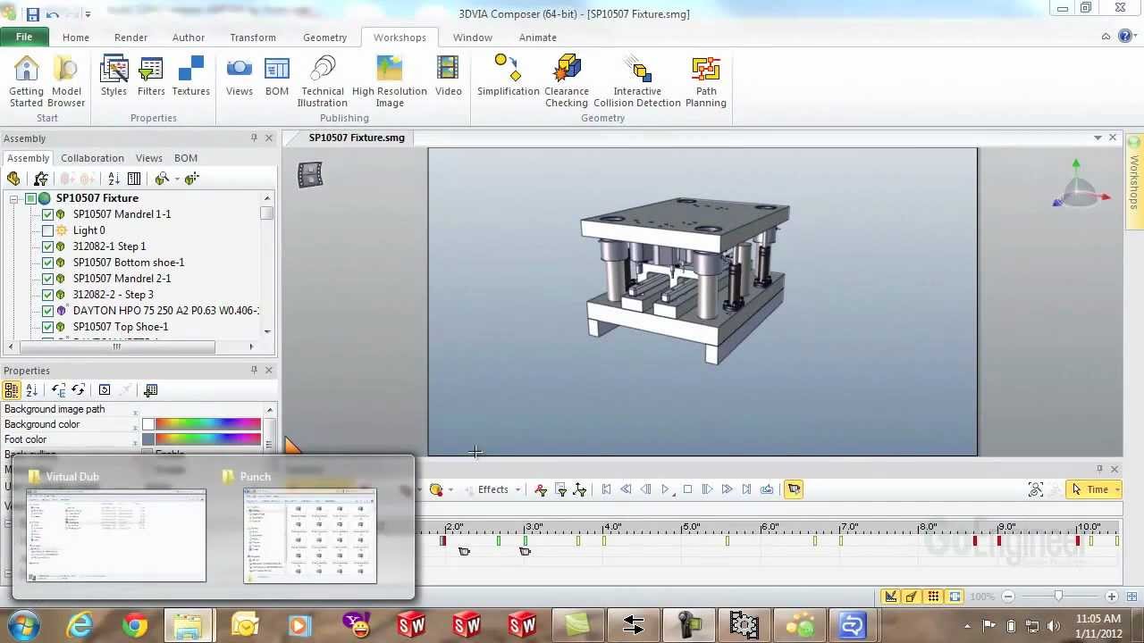This screenshot has height=643, width=1144.
Task: Open the Styles workshop
Action: coord(114,76)
